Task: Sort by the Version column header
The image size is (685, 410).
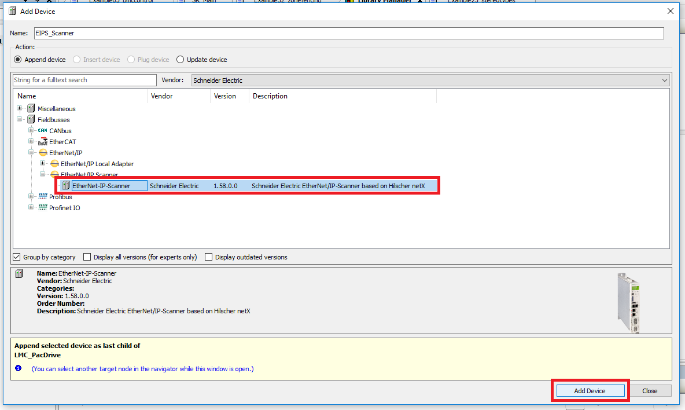Action: [x=225, y=96]
